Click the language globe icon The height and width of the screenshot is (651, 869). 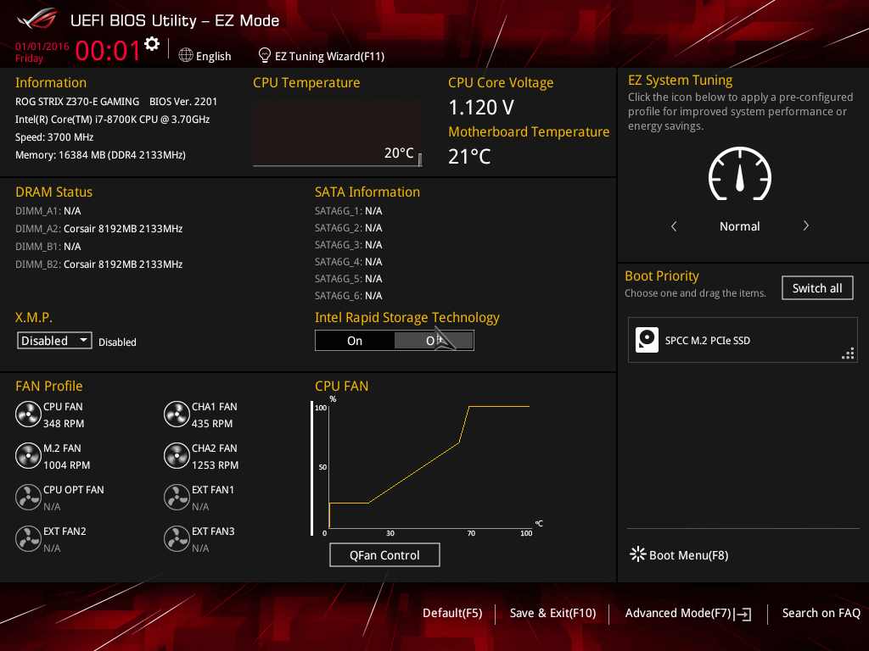click(186, 55)
